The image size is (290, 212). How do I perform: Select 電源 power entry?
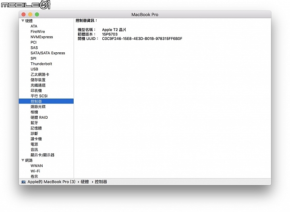(34, 144)
